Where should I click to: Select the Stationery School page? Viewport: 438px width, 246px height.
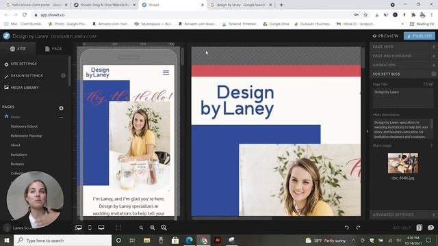(x=24, y=126)
